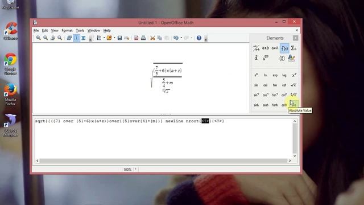Click the Copy icon in the toolbar

pyautogui.click(x=160, y=38)
